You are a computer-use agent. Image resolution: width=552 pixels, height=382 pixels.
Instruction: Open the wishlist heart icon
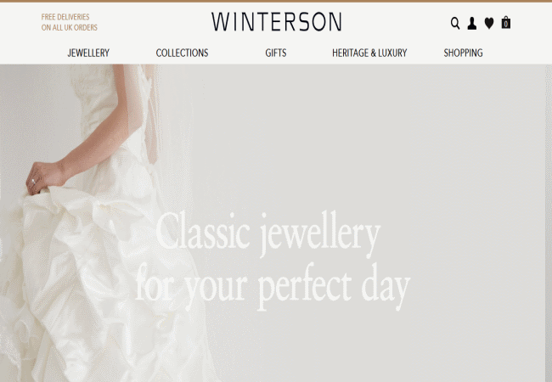489,23
